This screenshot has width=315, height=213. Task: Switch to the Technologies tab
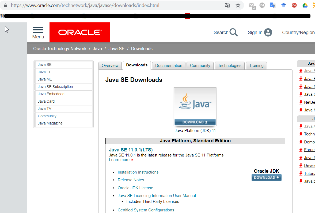230,66
